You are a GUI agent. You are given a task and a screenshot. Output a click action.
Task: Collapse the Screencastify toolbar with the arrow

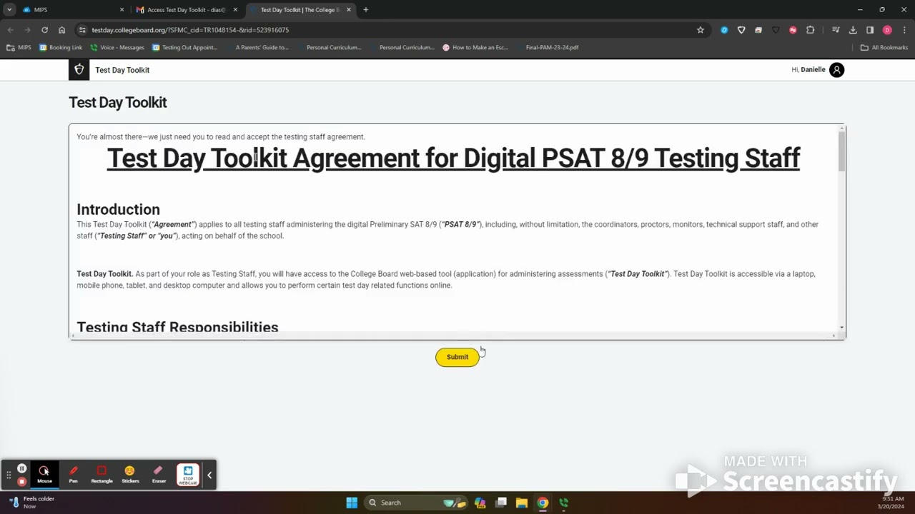(x=209, y=475)
